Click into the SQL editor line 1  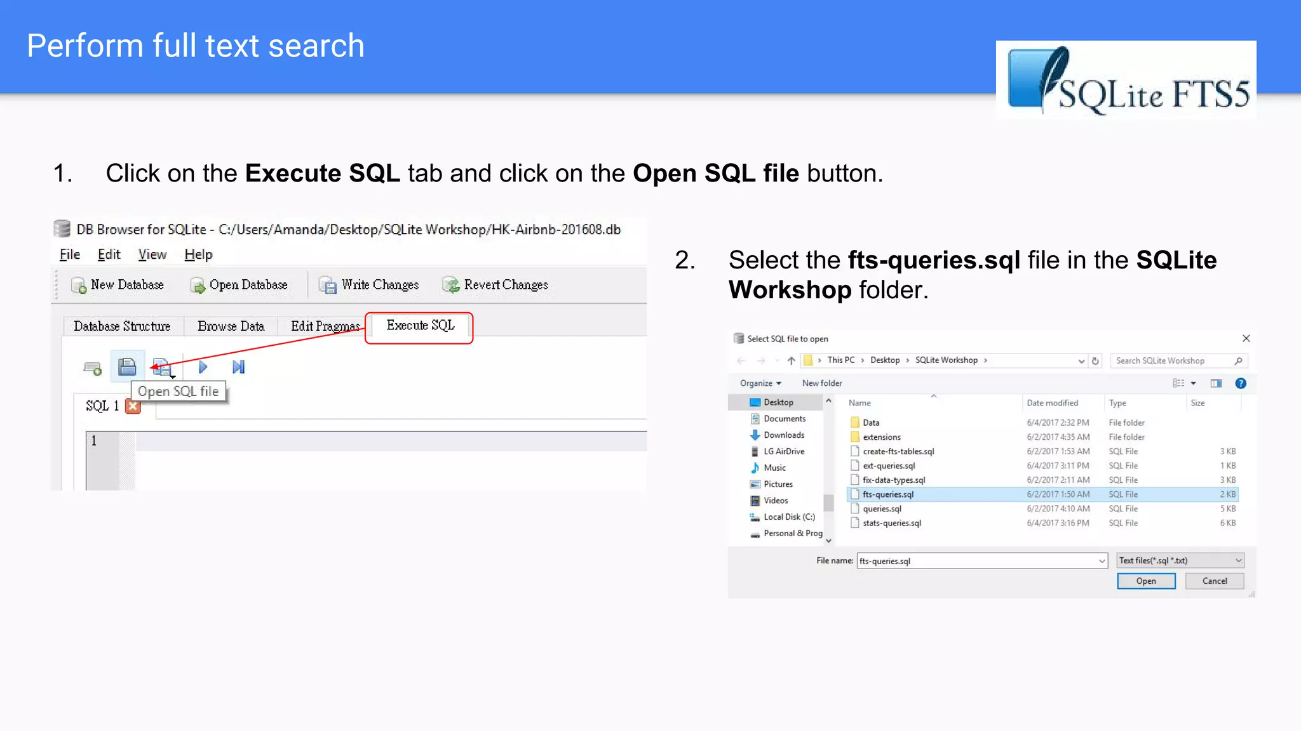pyautogui.click(x=391, y=441)
